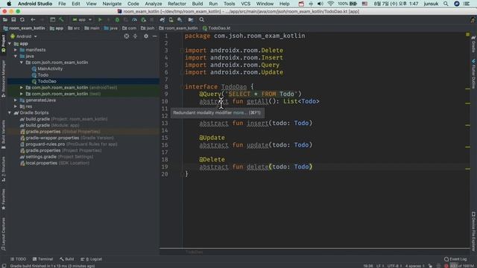This screenshot has height=268, width=477.
Task: Click the scroll-from-source target icon
Action: tap(127, 36)
